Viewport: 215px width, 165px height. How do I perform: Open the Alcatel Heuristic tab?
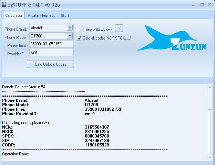[42, 15]
